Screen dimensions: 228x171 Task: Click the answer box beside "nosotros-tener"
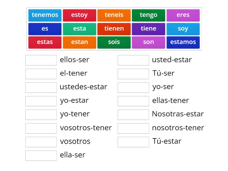point(133,128)
